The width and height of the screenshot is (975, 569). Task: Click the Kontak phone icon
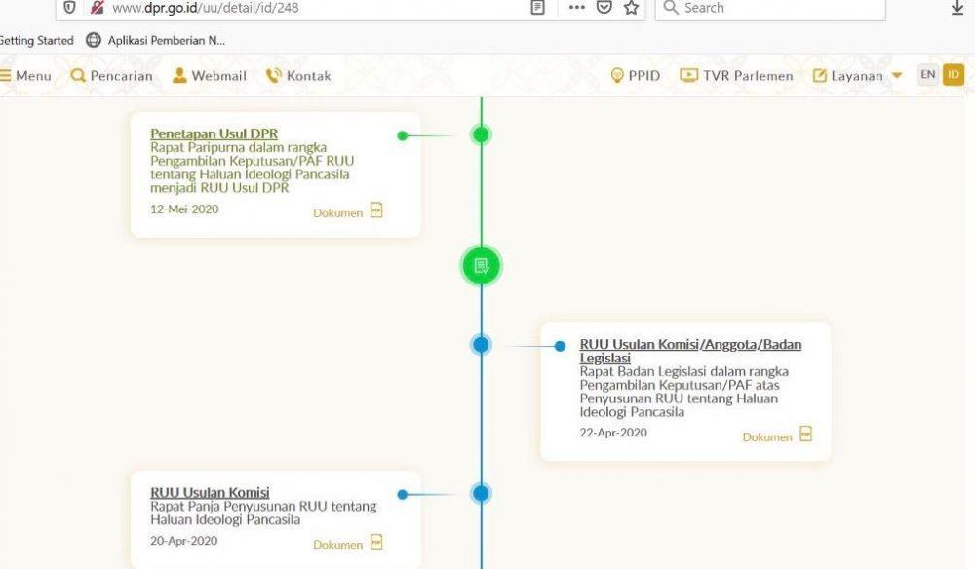tap(274, 76)
